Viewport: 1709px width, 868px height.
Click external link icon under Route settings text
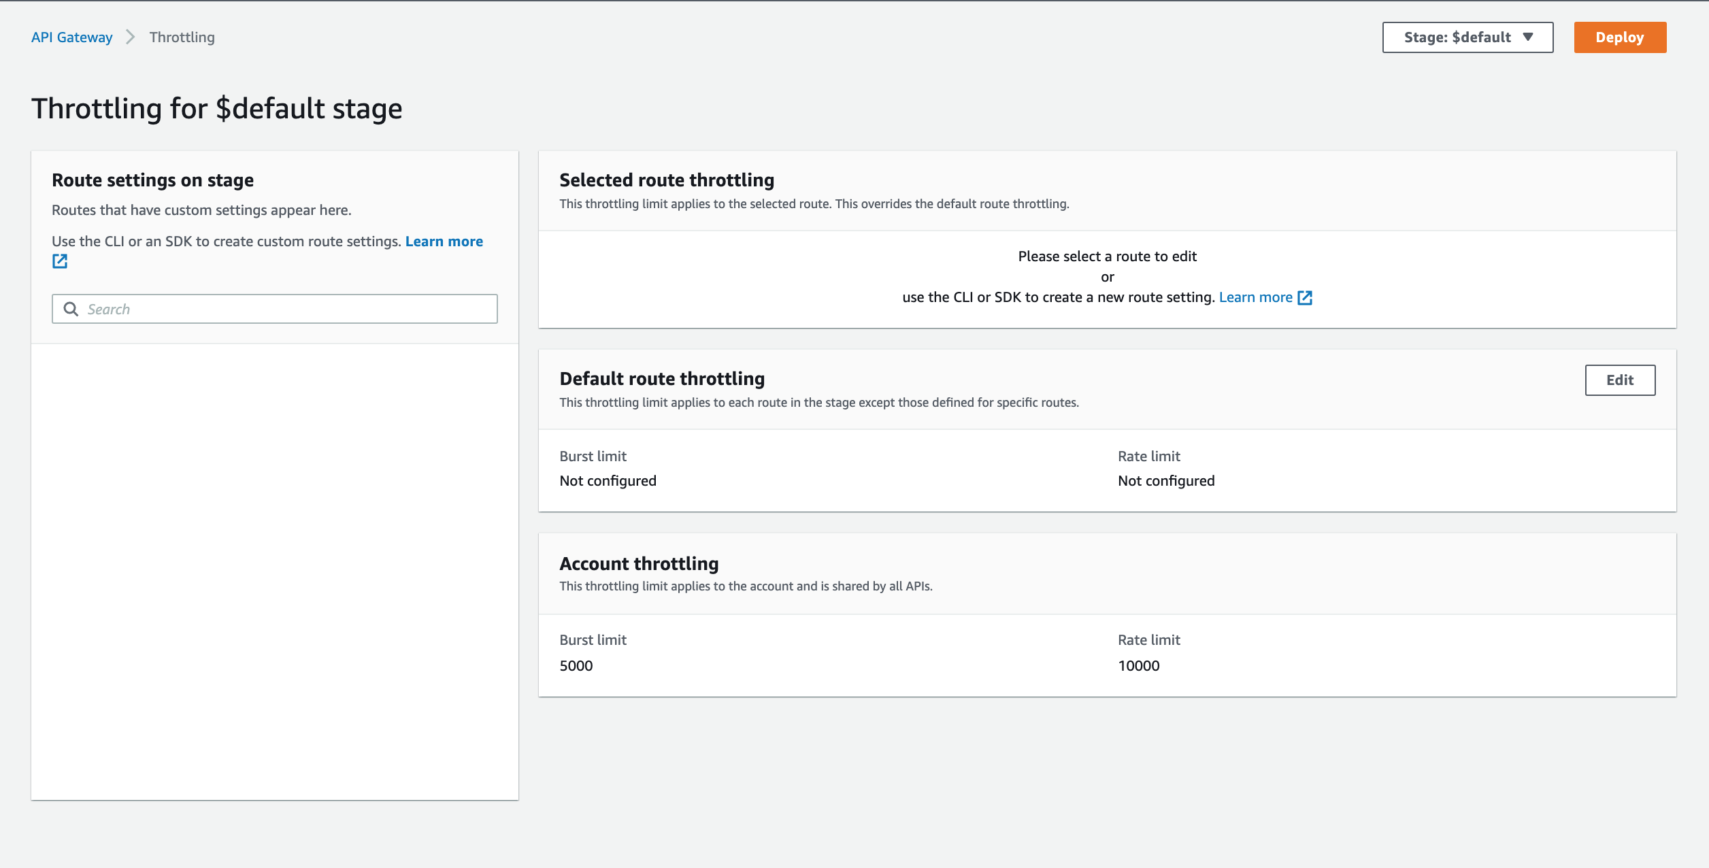click(60, 261)
